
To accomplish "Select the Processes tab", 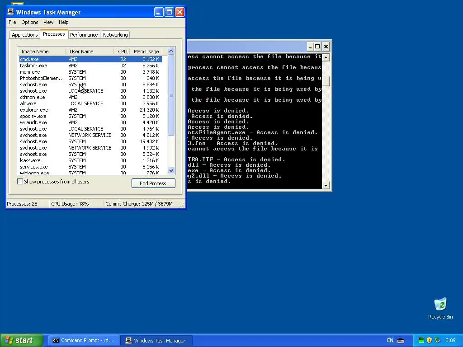I will [x=54, y=34].
